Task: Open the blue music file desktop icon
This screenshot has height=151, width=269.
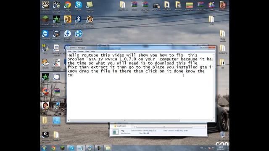Action: 56,122
